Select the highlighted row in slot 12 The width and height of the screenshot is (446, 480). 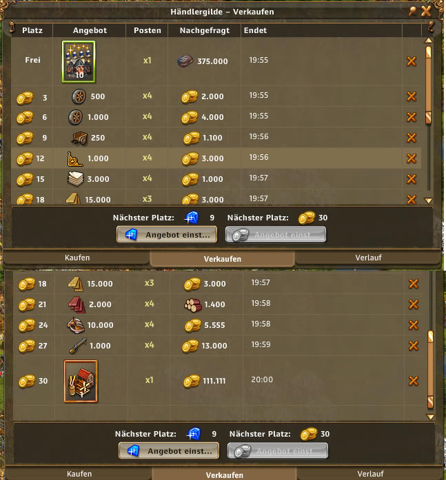(216, 158)
